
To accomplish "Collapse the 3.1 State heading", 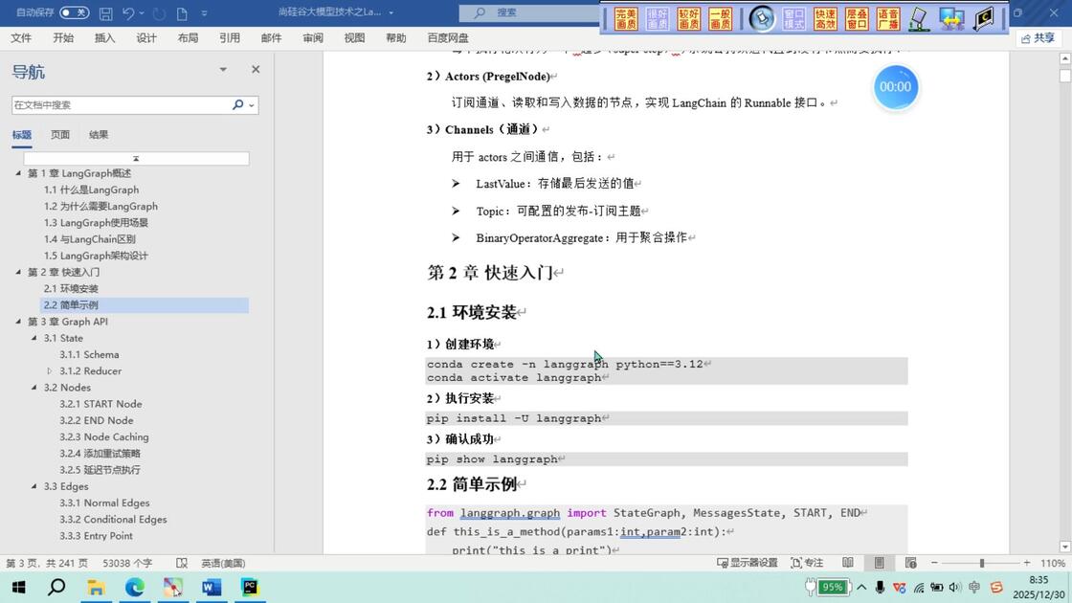I will (34, 338).
